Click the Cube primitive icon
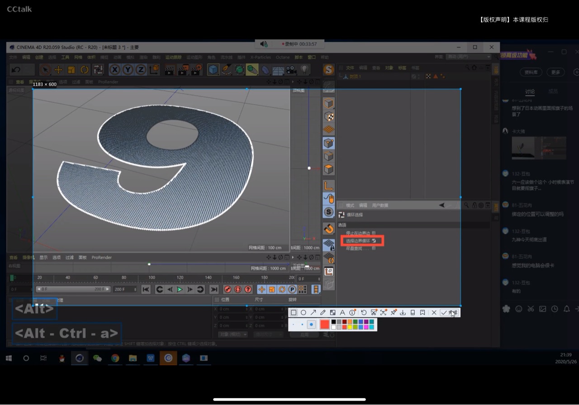579x405 pixels. point(213,70)
